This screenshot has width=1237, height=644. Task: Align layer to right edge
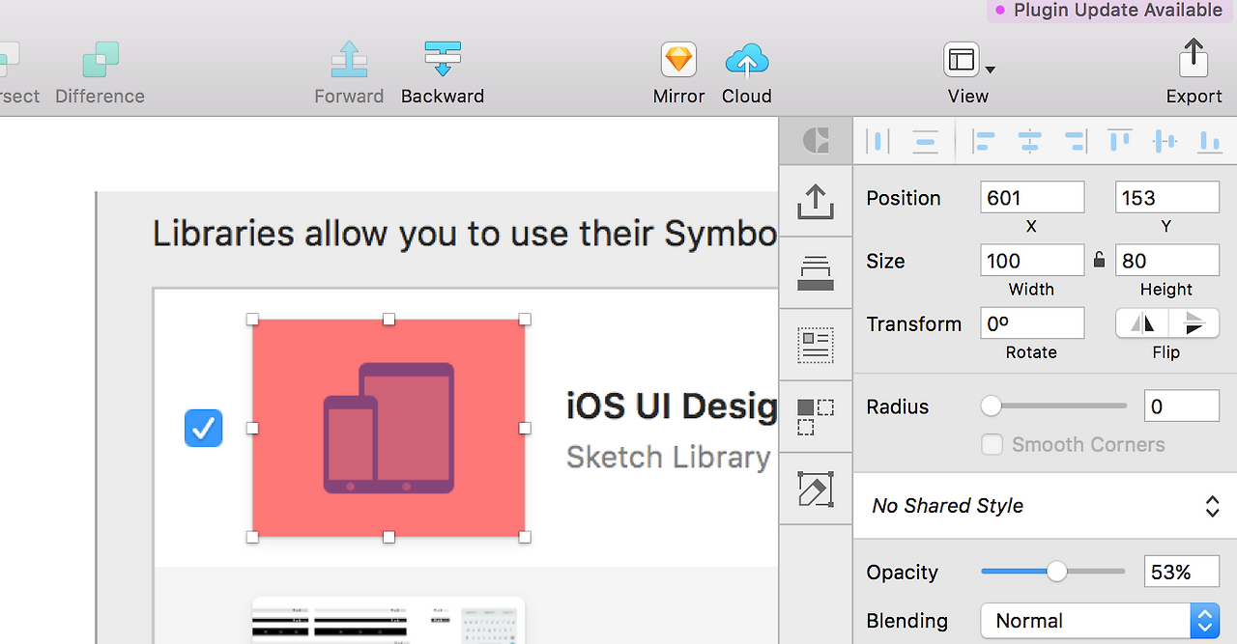pyautogui.click(x=1076, y=142)
